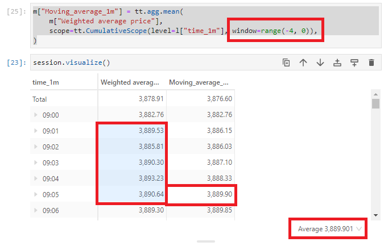Insert a cell above icon
This screenshot has height=246, width=384.
(337, 62)
